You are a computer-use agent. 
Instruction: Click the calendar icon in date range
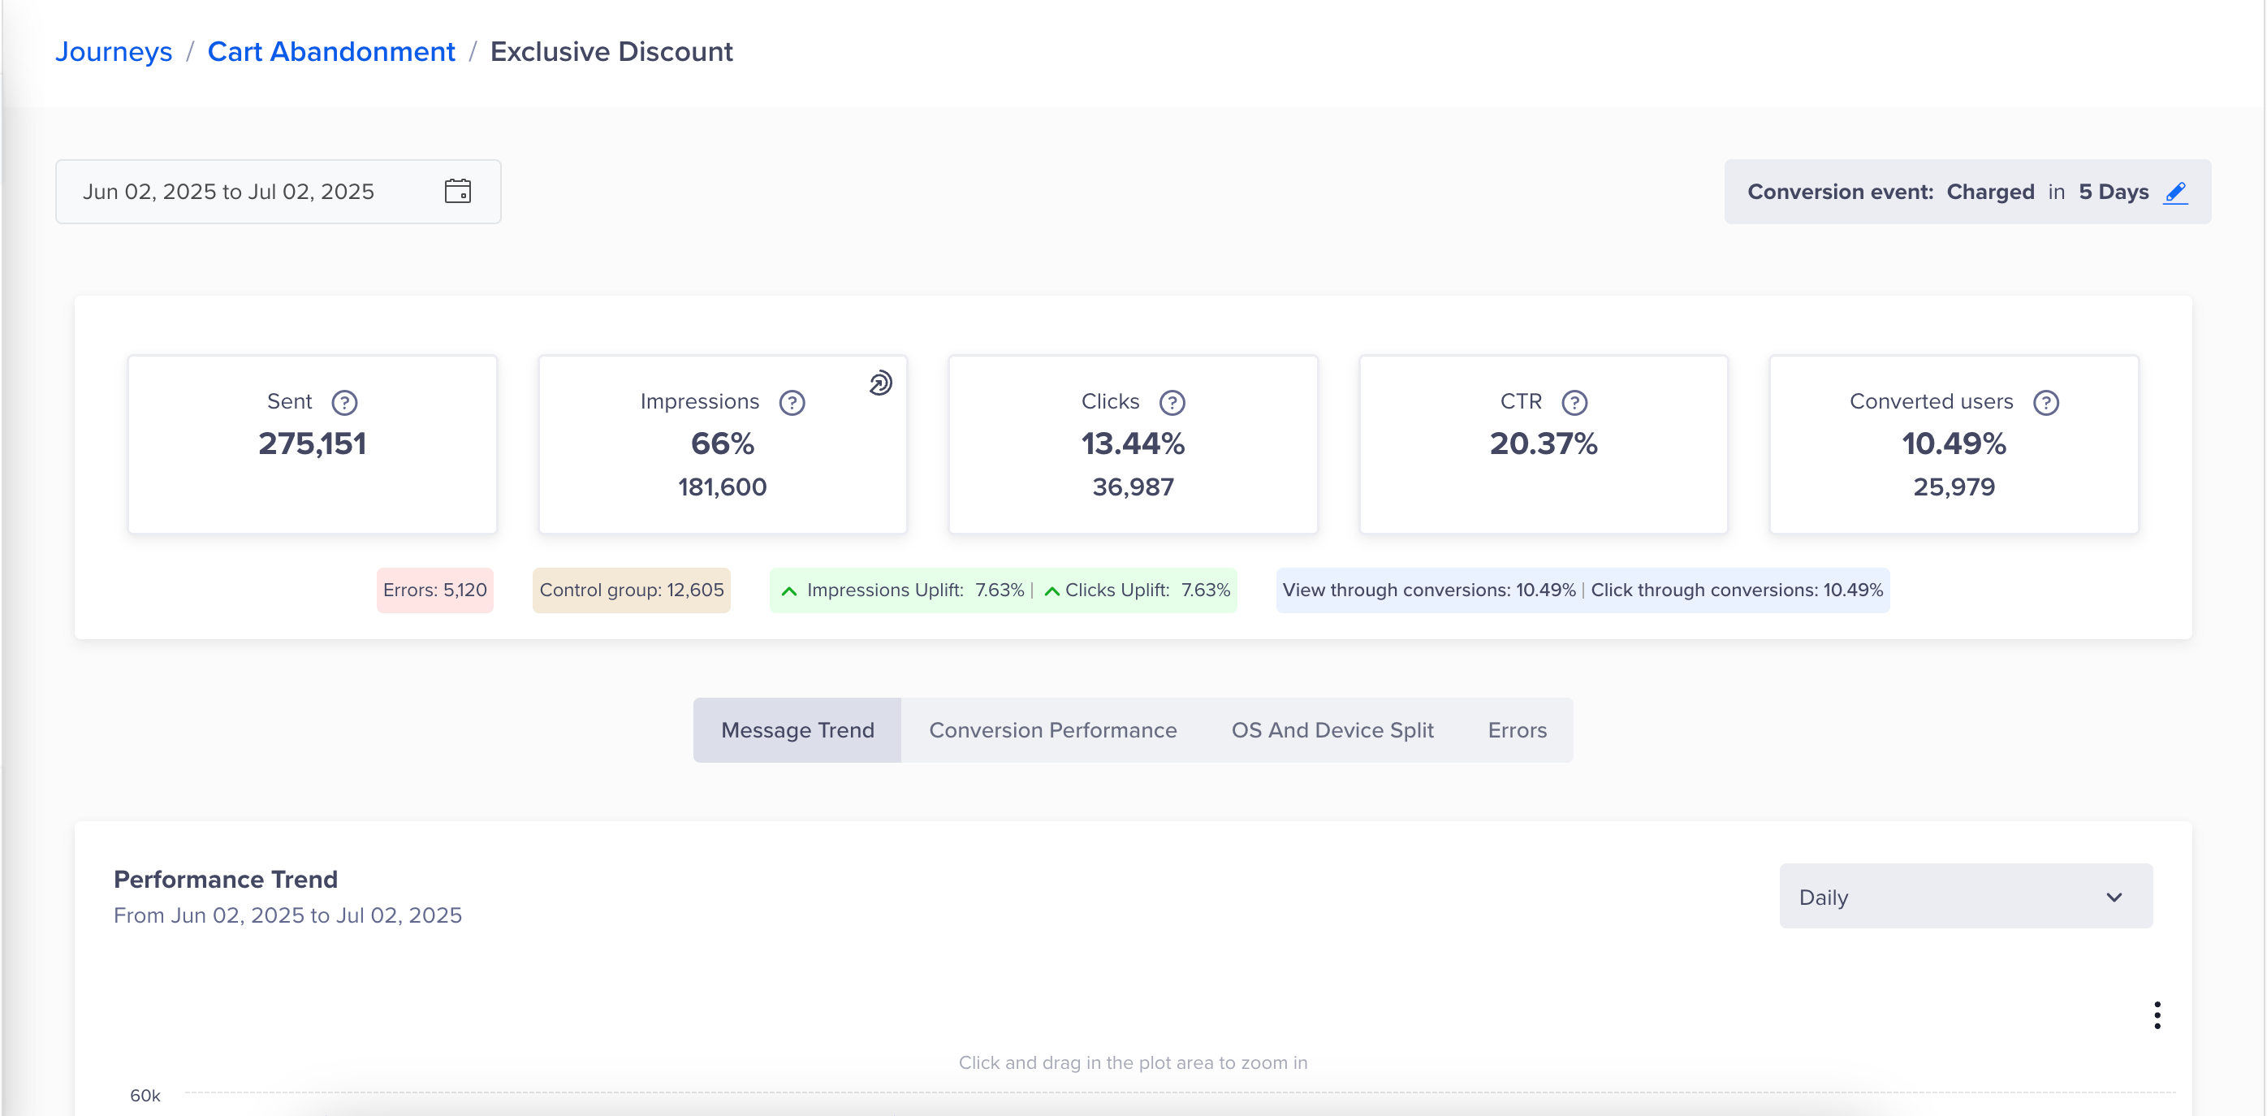point(458,191)
